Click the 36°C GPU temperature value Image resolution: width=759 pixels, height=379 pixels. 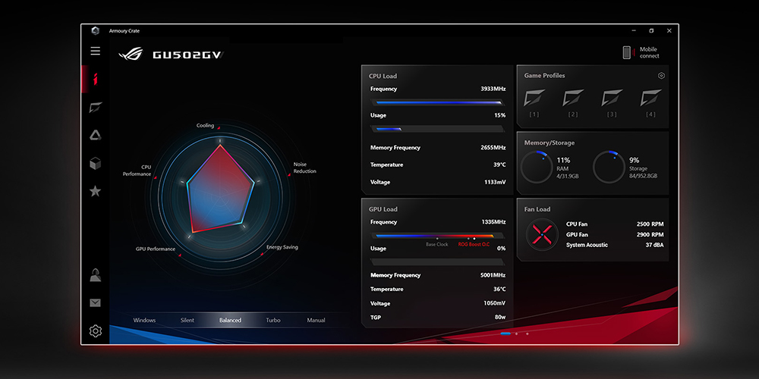coord(499,289)
